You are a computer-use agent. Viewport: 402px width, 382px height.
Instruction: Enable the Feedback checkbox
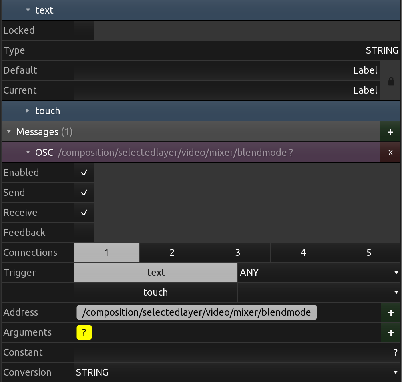coord(84,233)
